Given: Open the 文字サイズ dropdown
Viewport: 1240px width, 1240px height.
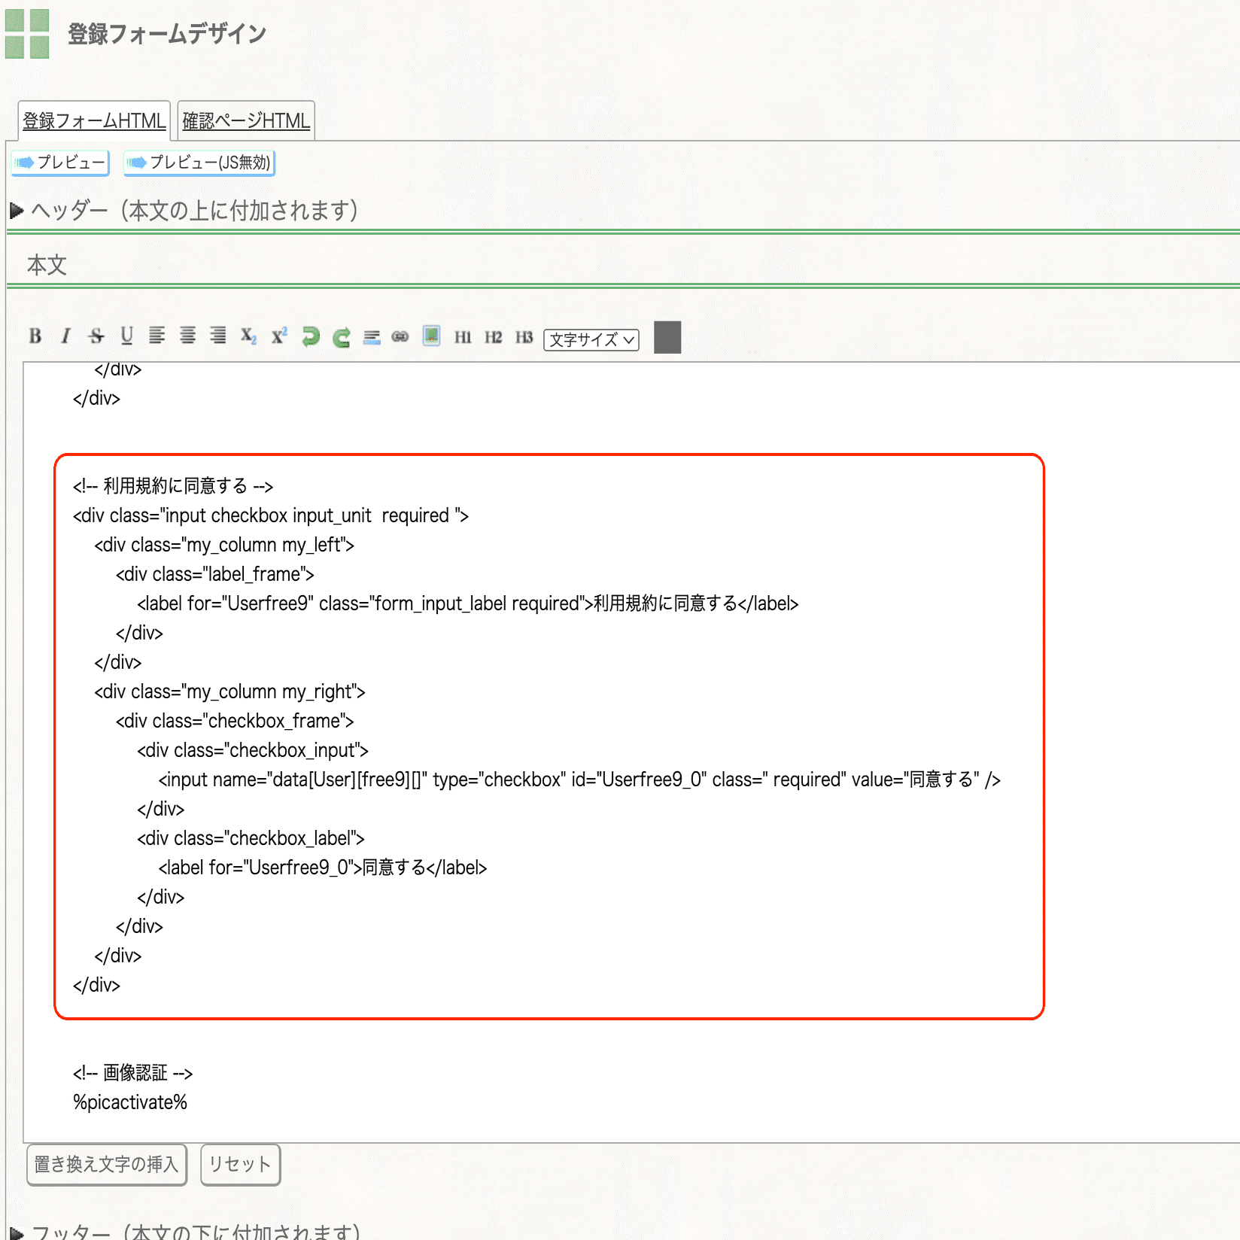Looking at the screenshot, I should pyautogui.click(x=591, y=340).
